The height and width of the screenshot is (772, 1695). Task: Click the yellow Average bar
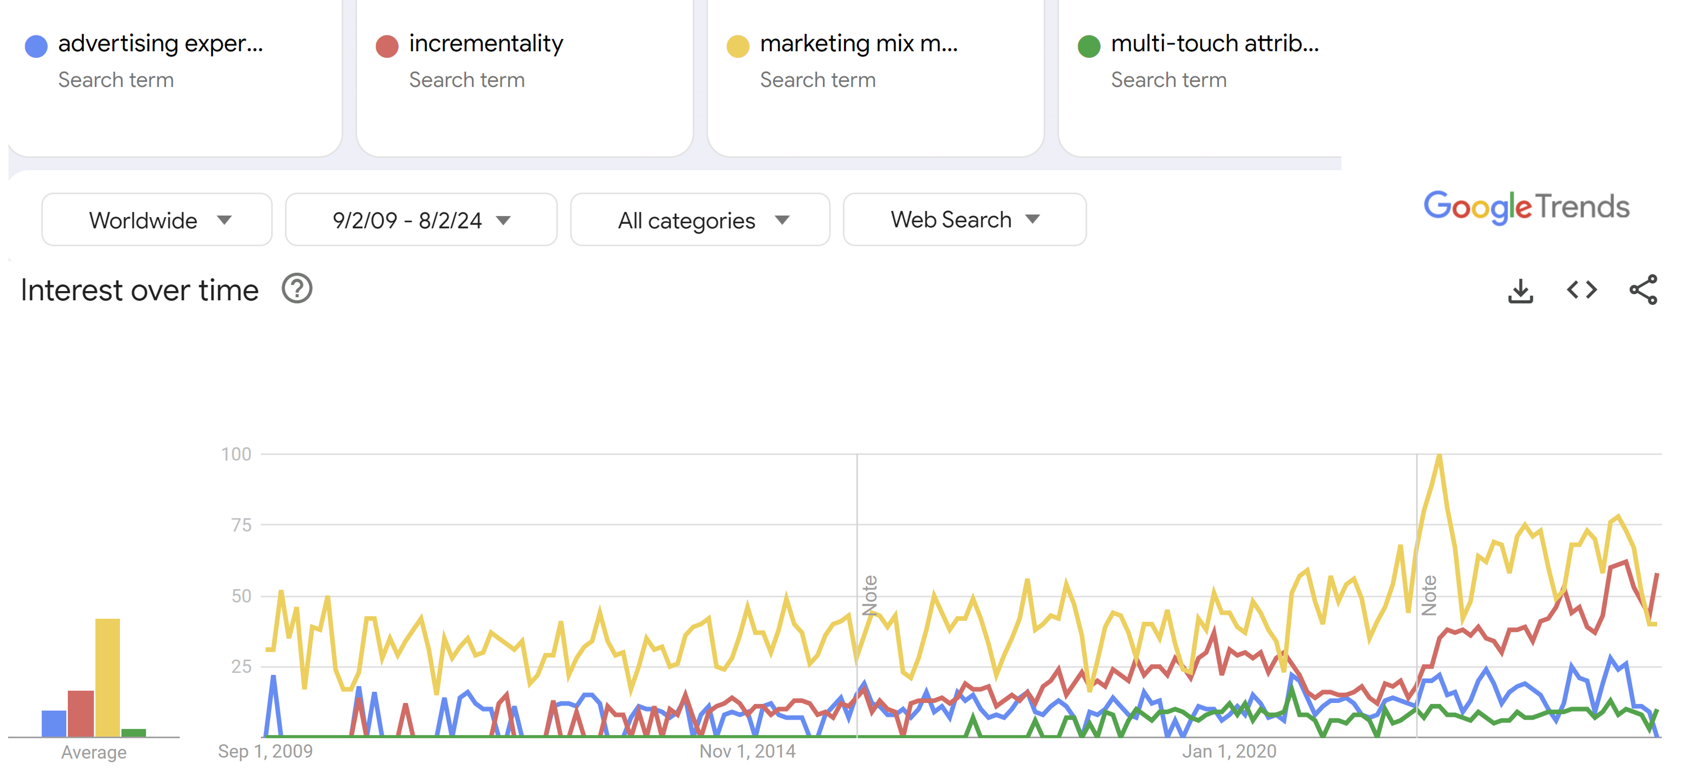pos(107,677)
